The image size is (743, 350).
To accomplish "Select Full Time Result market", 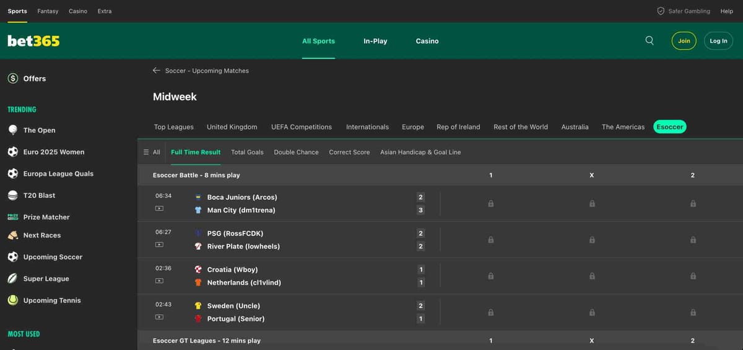I will tap(196, 152).
